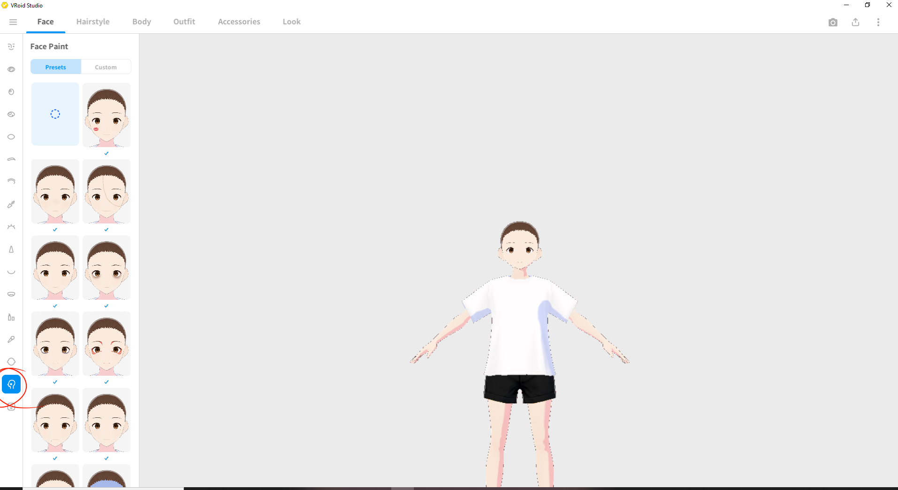Select the Iris category icon
This screenshot has width=898, height=490.
pyautogui.click(x=11, y=92)
